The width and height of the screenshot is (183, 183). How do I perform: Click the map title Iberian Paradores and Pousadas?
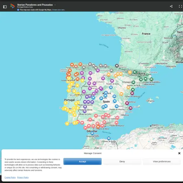pyautogui.click(x=35, y=5)
